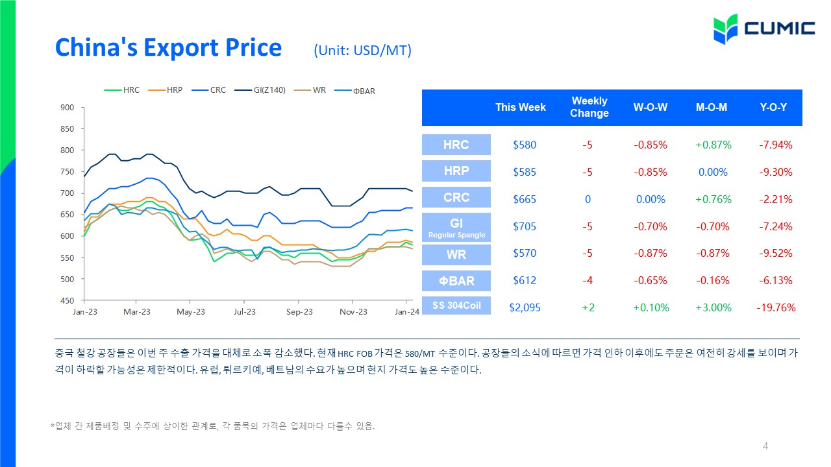This screenshot has height=467, width=831.
Task: Select the WR legend marker
Action: [303, 90]
